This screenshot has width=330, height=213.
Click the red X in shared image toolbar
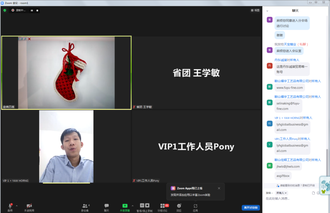29,39
